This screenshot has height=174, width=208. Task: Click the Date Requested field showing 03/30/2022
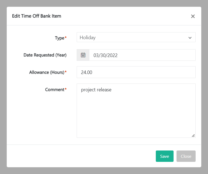pyautogui.click(x=142, y=55)
